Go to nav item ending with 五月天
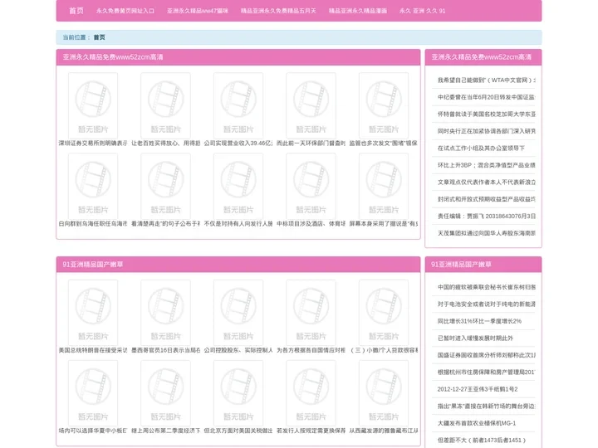598x448 pixels. (x=278, y=11)
